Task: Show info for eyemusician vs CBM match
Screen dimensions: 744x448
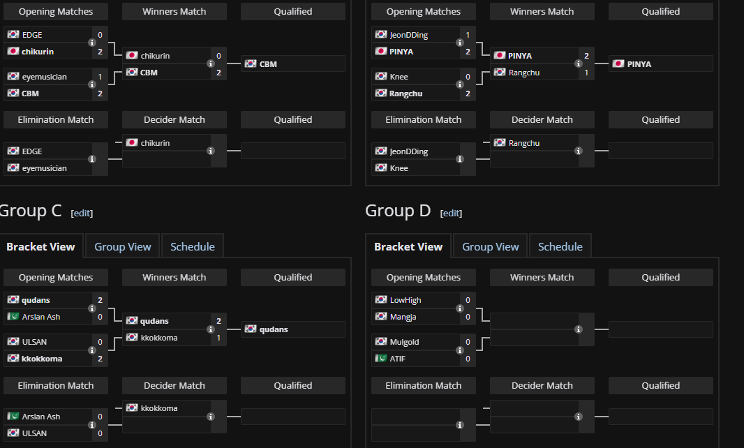Action: click(92, 84)
